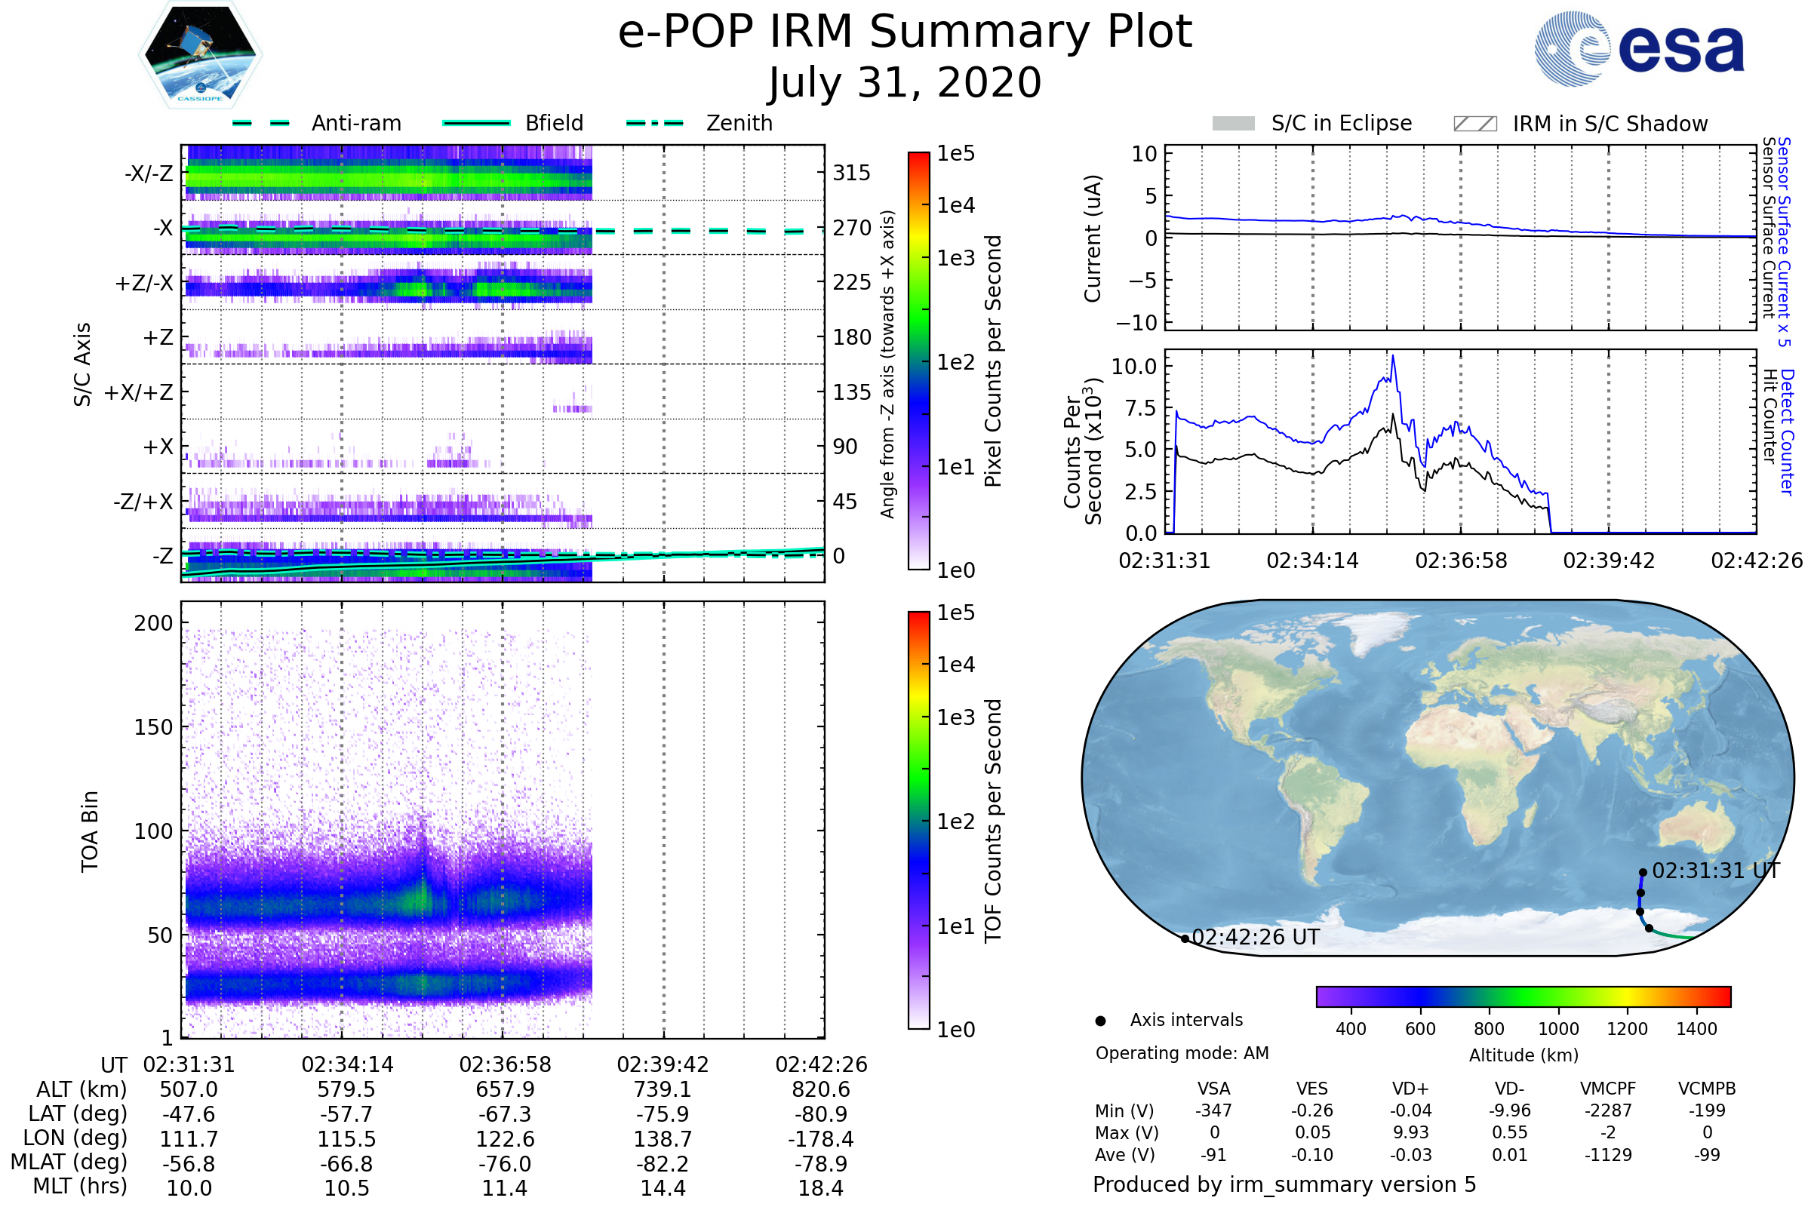Click the e-POP IRM Summary Plot title
The width and height of the screenshot is (1811, 1207).
tap(905, 32)
